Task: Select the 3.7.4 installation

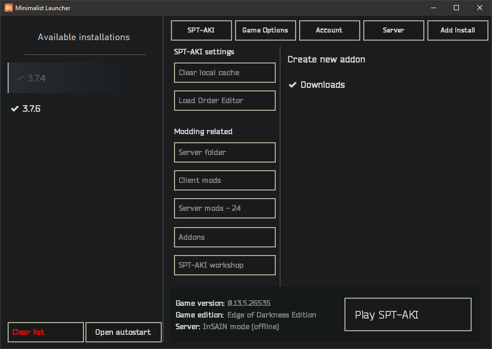Action: pyautogui.click(x=37, y=78)
